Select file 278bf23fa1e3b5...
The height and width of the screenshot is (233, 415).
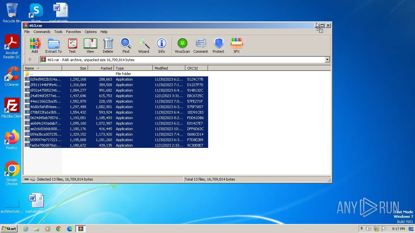(x=116, y=112)
